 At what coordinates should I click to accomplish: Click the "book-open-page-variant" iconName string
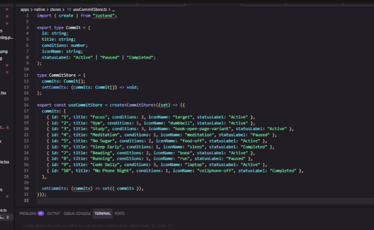click(202, 129)
